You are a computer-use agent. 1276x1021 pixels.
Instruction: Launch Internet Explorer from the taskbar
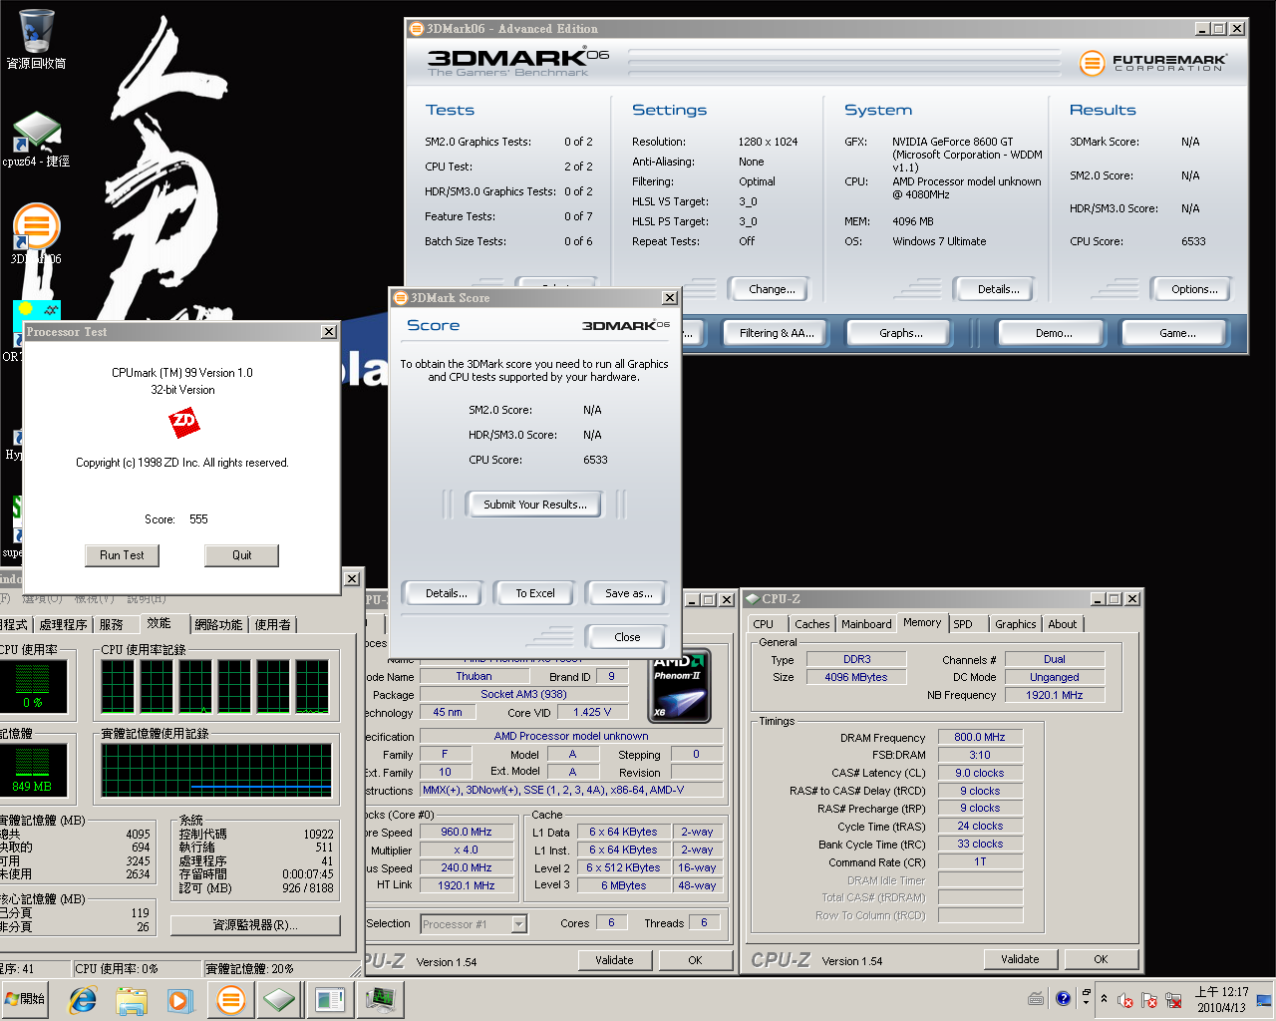(x=83, y=999)
